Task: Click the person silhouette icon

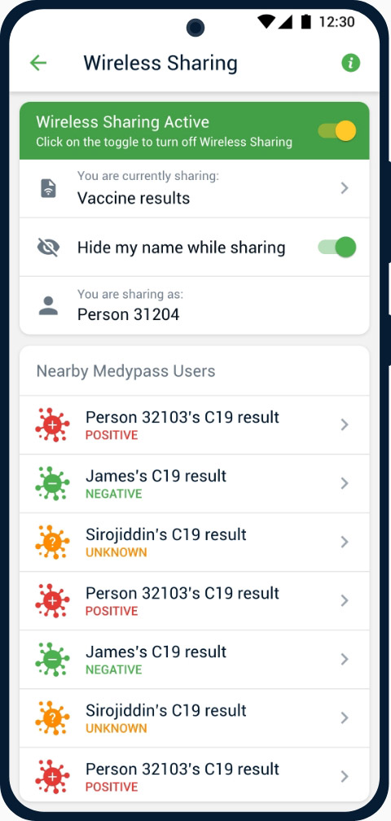Action: 49,305
